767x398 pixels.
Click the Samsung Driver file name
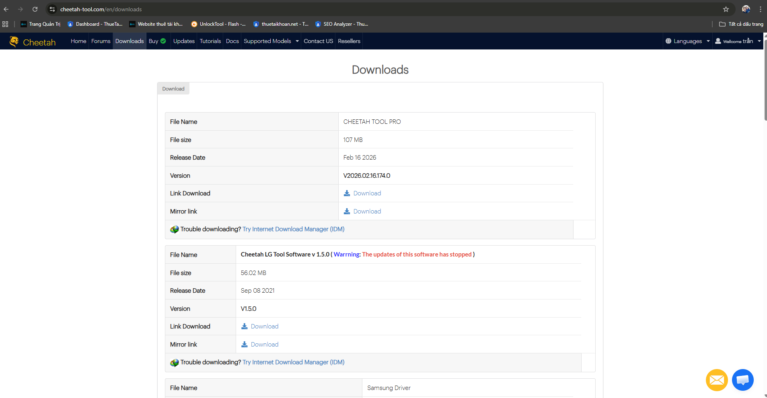[x=389, y=388]
